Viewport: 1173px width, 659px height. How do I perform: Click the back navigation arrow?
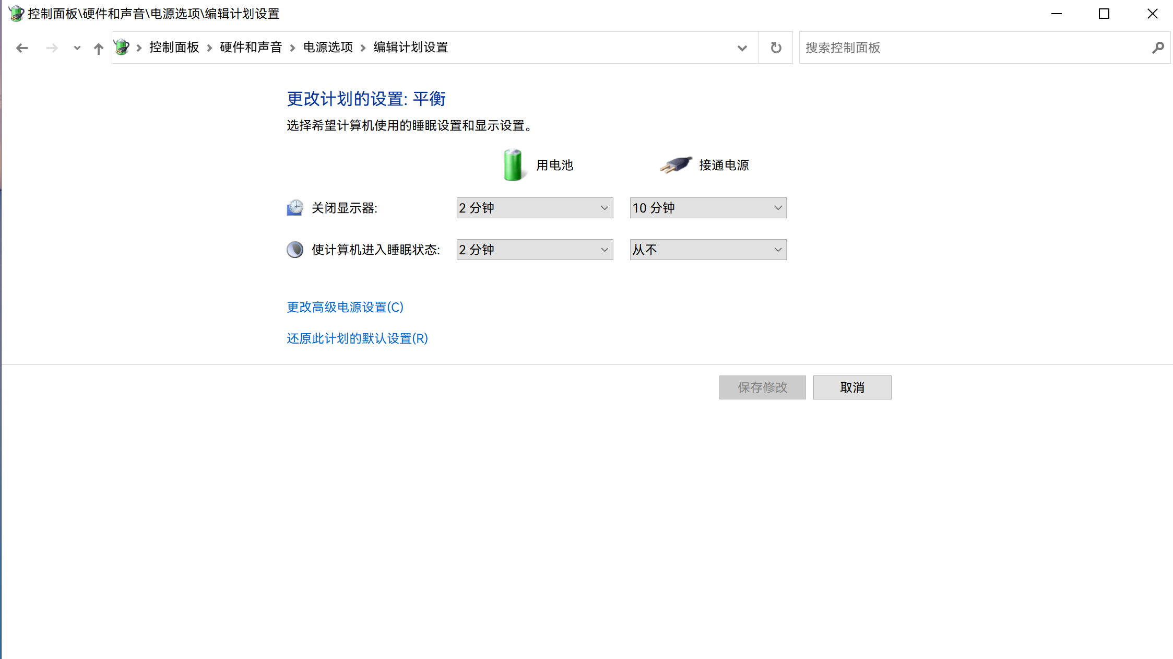(x=22, y=48)
